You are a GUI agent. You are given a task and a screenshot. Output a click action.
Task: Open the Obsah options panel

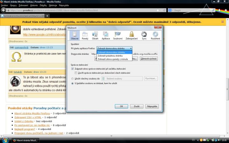pos(95,36)
